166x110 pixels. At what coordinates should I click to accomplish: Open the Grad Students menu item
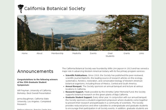point(110,55)
